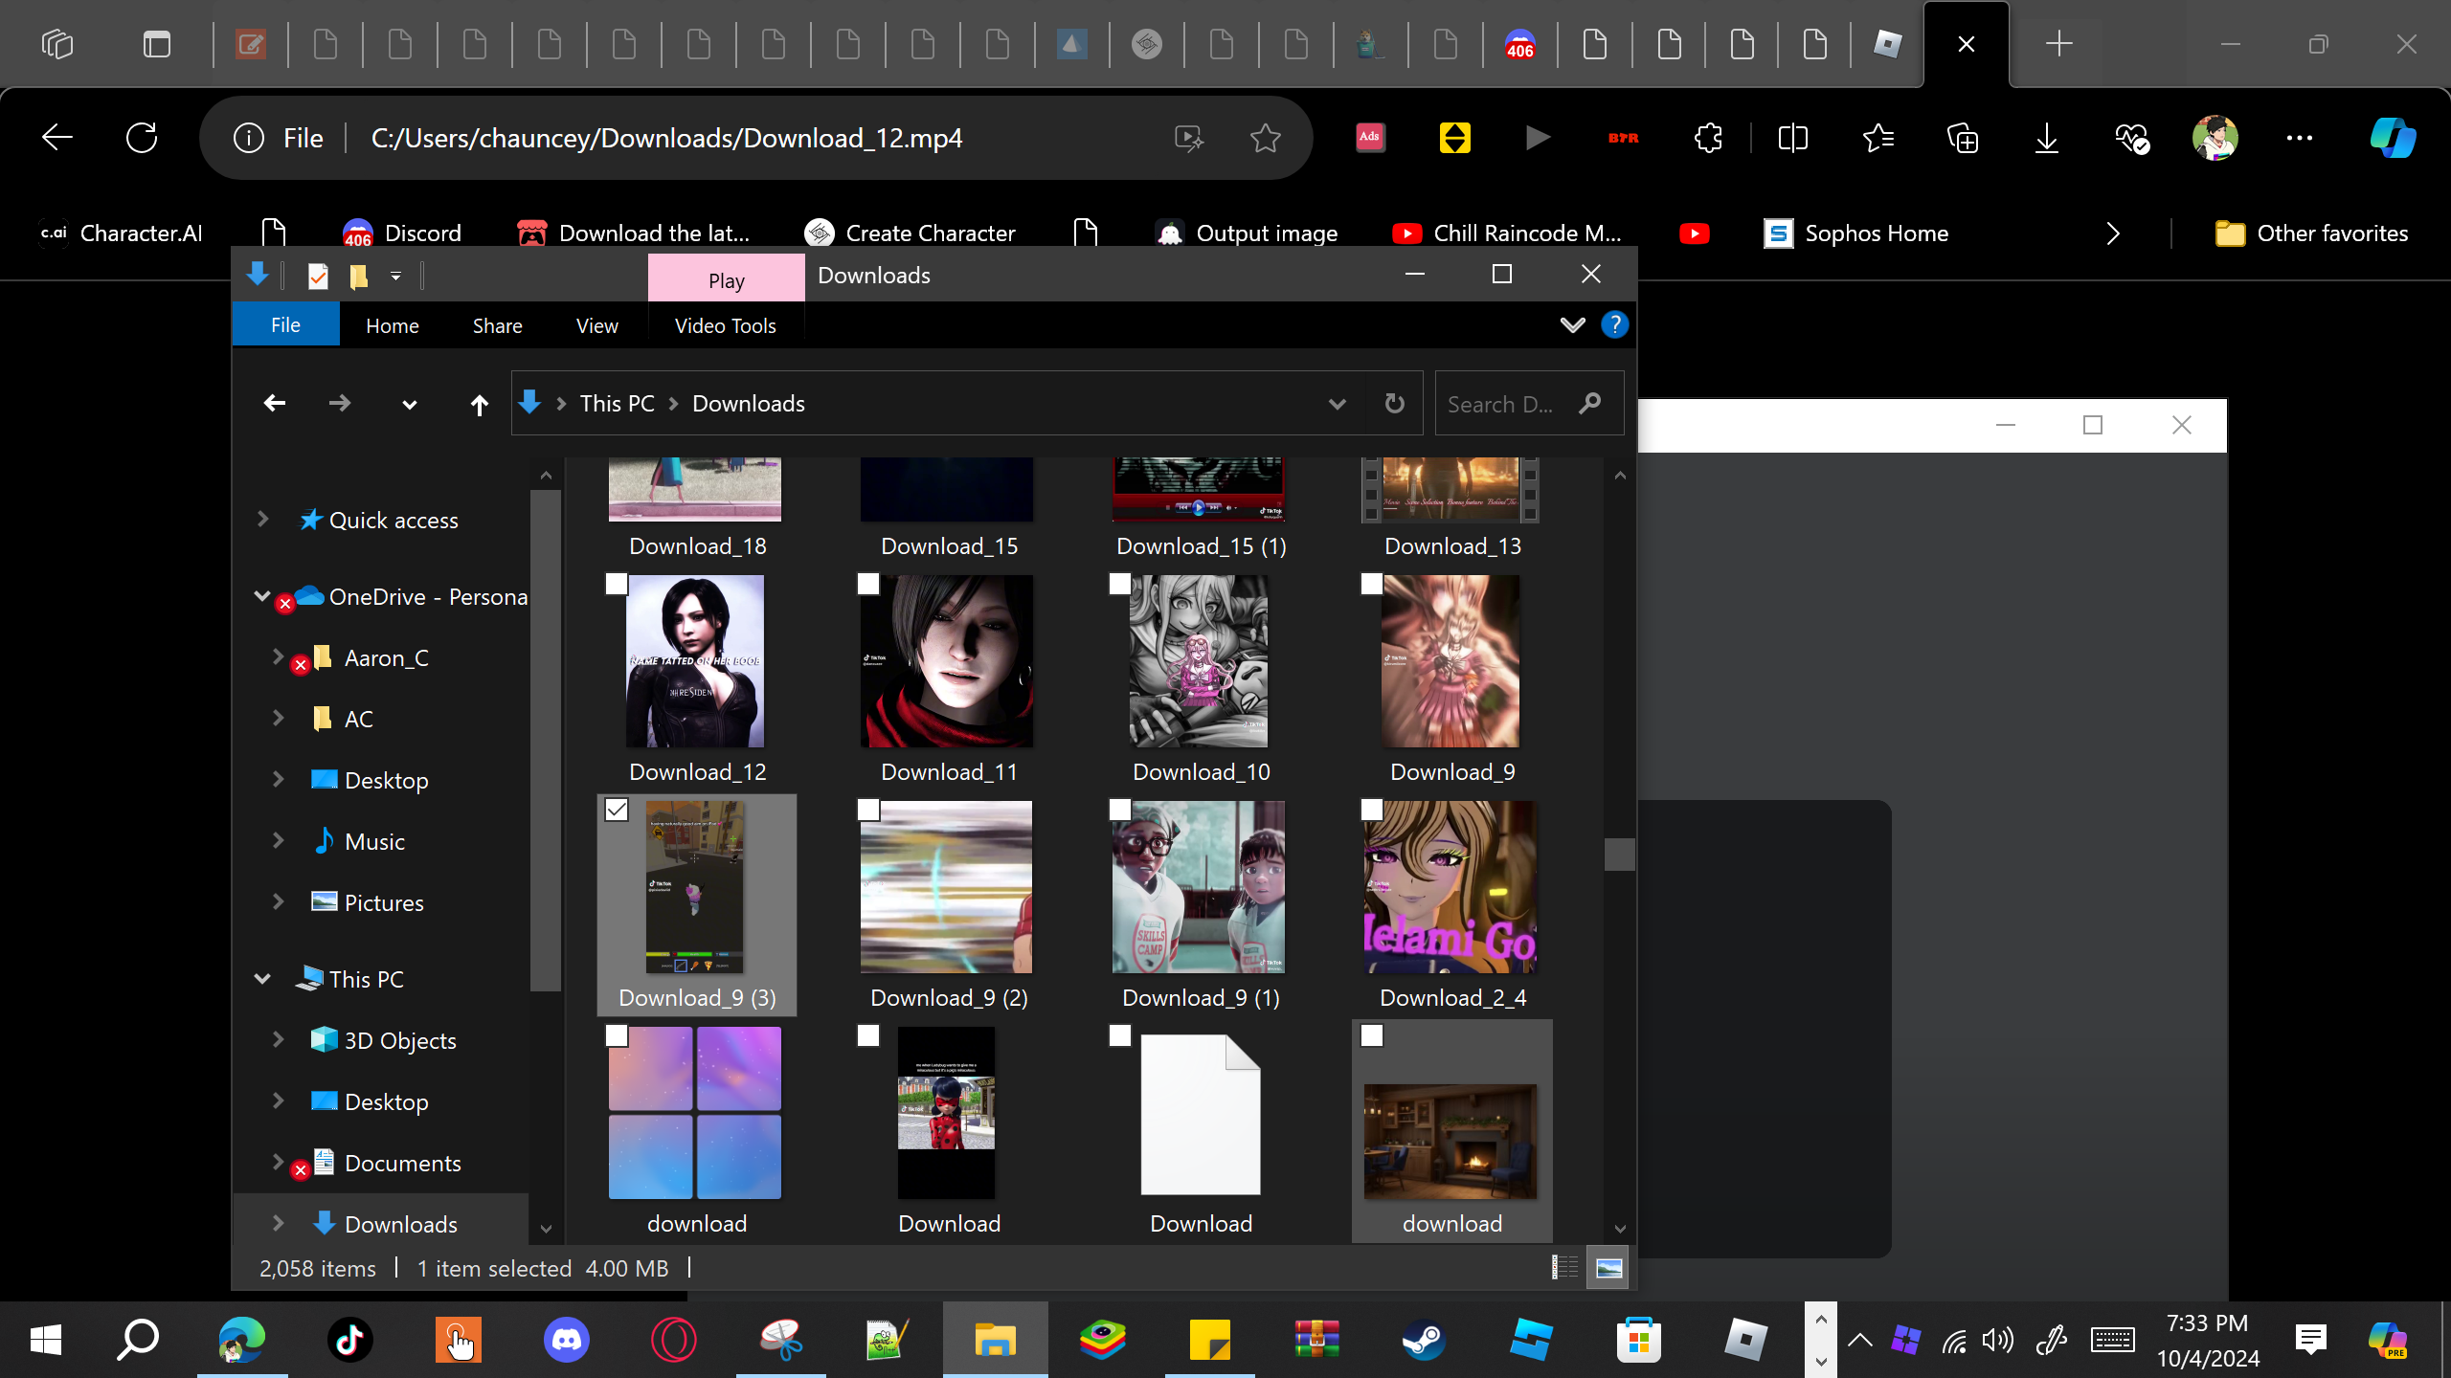
Task: Open the Character.AI favorites link
Action: pos(122,233)
